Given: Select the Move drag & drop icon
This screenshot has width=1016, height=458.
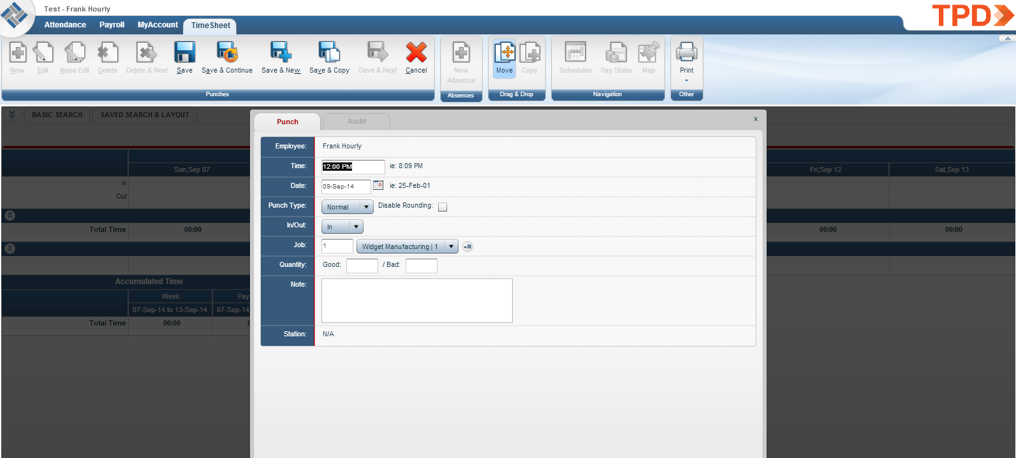Looking at the screenshot, I should (x=504, y=52).
